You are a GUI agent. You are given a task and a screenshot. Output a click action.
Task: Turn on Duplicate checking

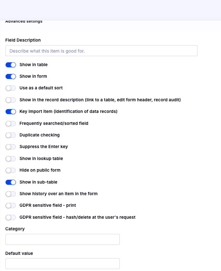coord(11,135)
